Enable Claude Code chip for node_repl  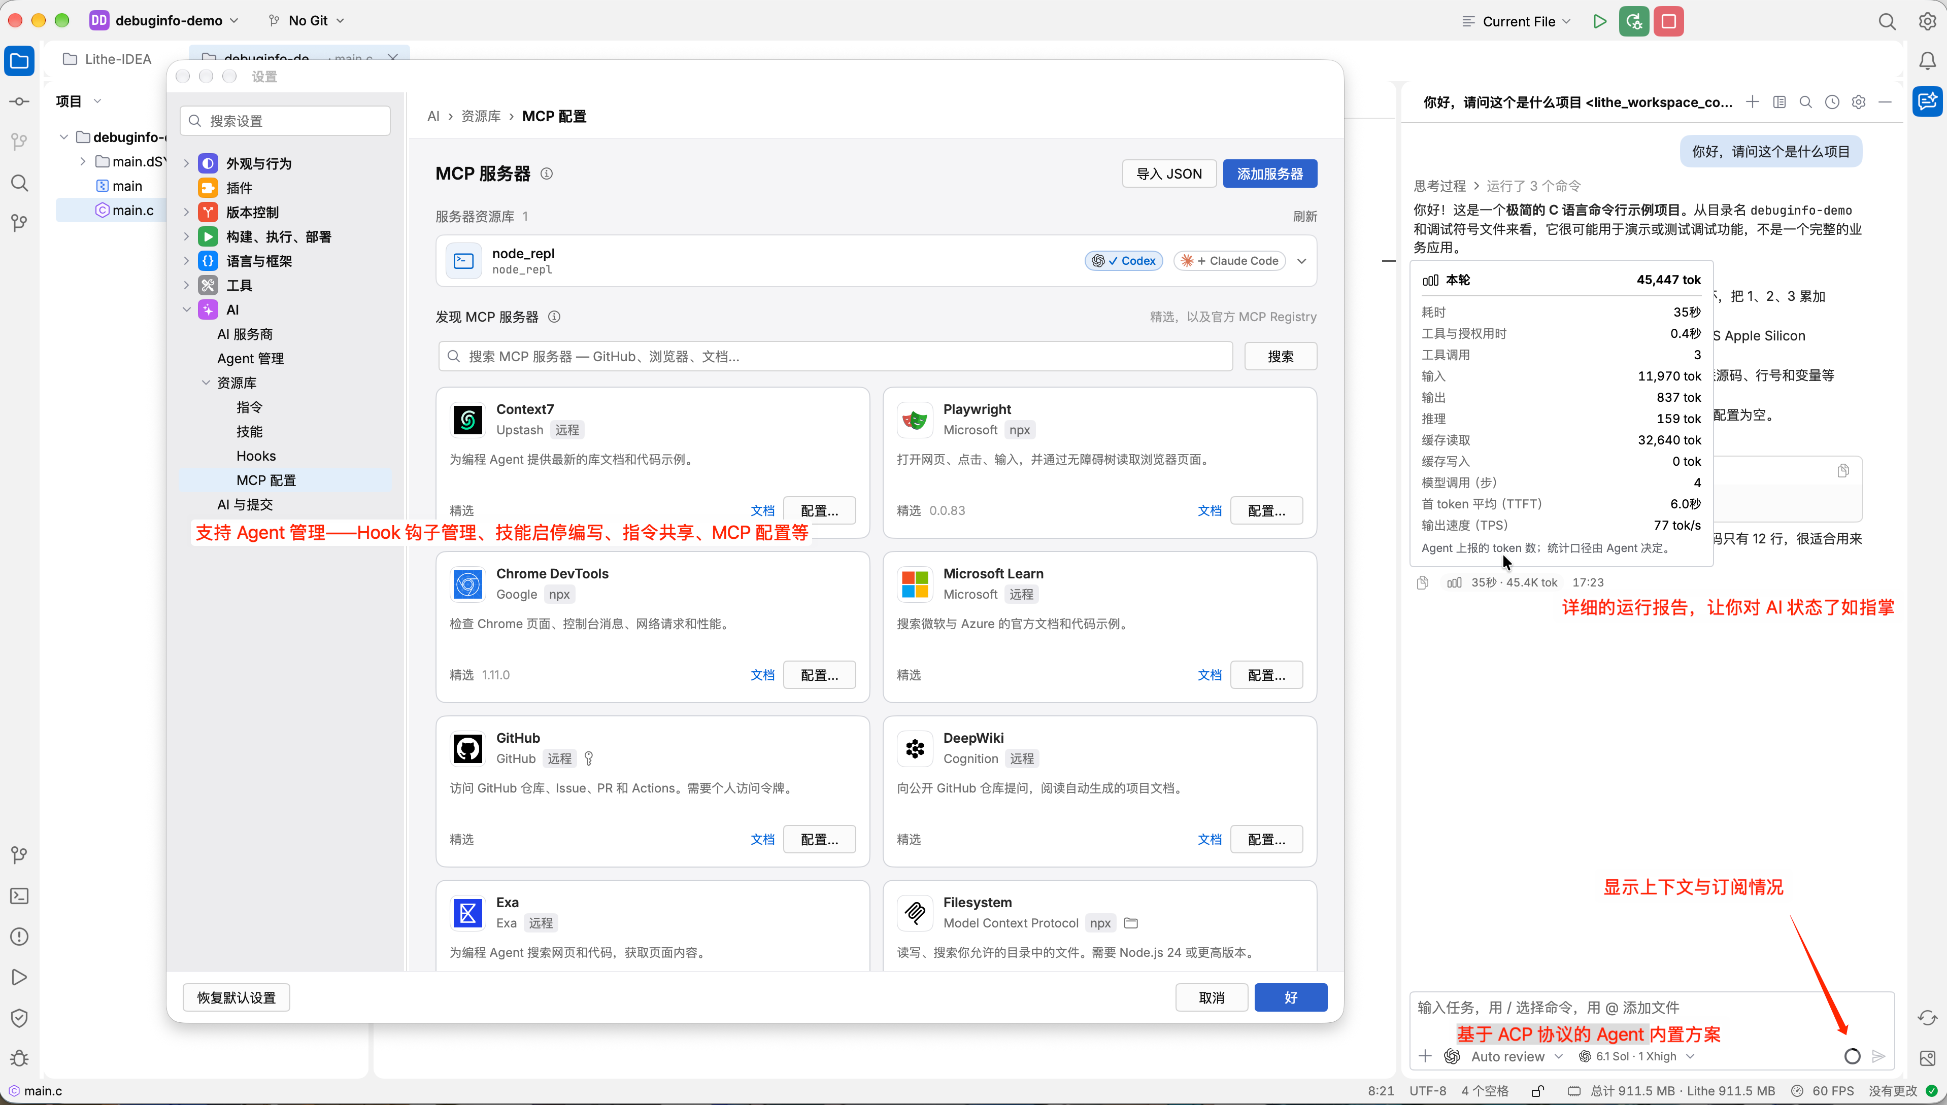point(1230,260)
